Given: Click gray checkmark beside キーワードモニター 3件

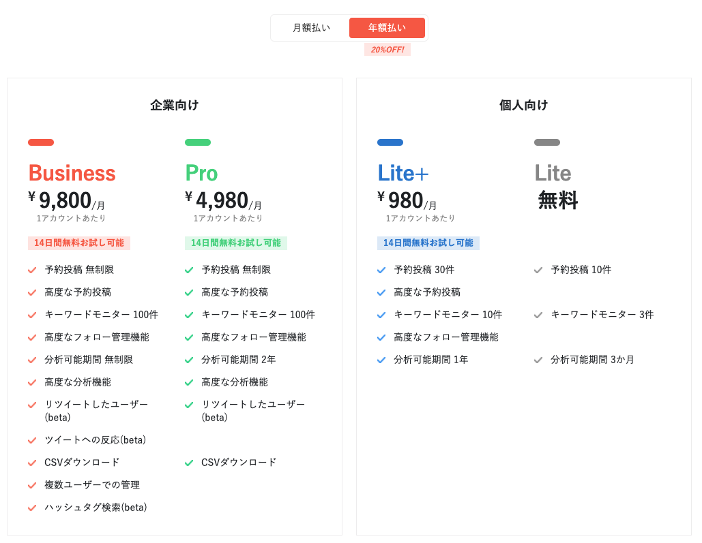Looking at the screenshot, I should pyautogui.click(x=538, y=315).
